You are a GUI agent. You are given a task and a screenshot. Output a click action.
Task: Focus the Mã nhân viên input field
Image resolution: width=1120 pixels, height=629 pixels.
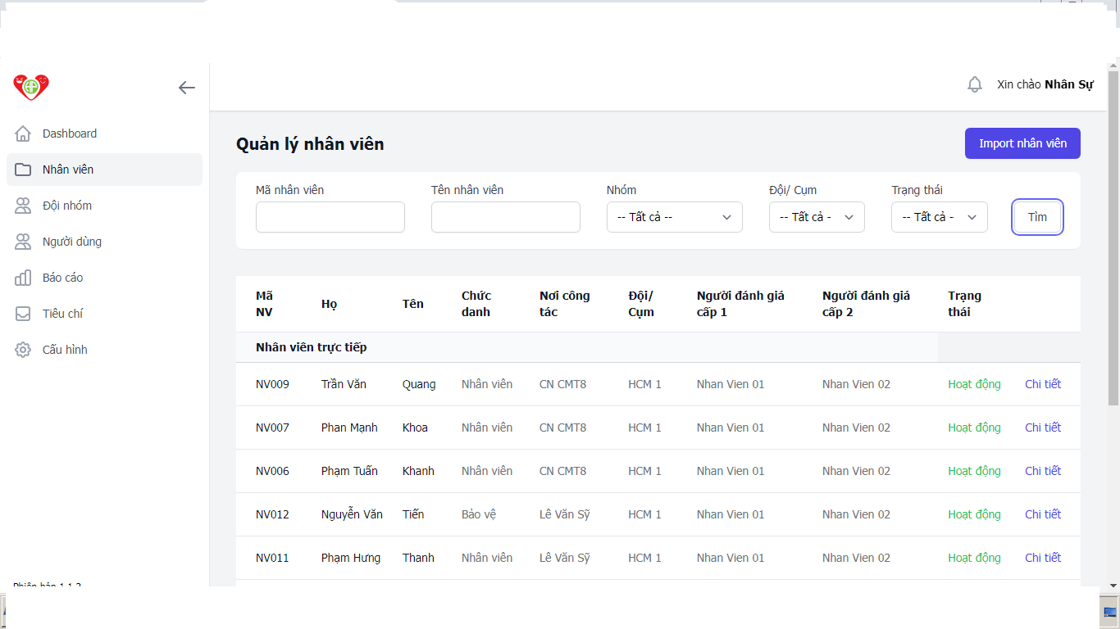point(330,217)
